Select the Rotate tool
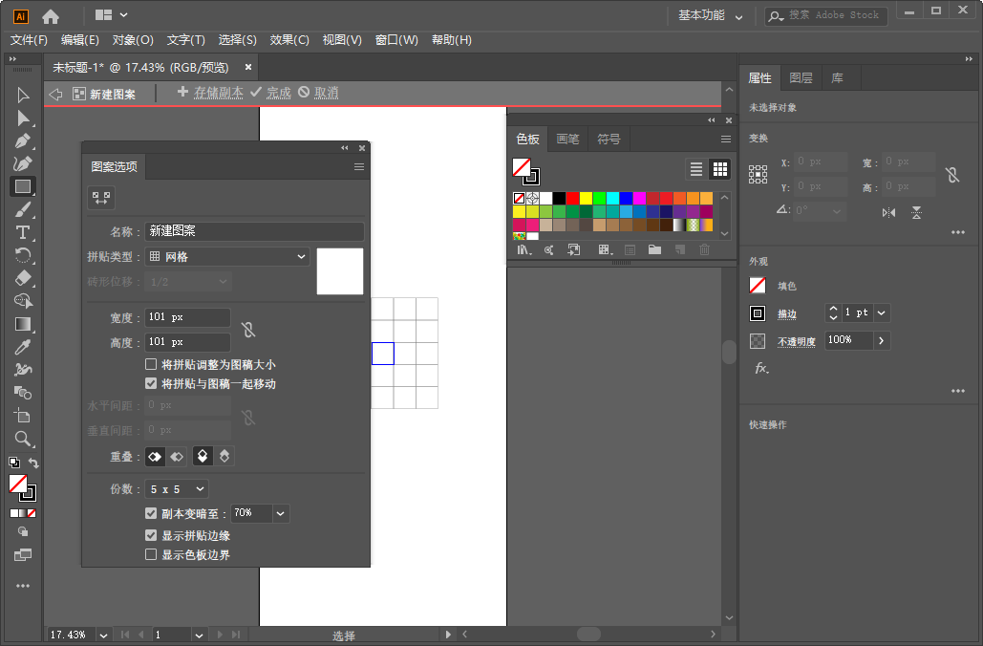The image size is (983, 646). [23, 255]
